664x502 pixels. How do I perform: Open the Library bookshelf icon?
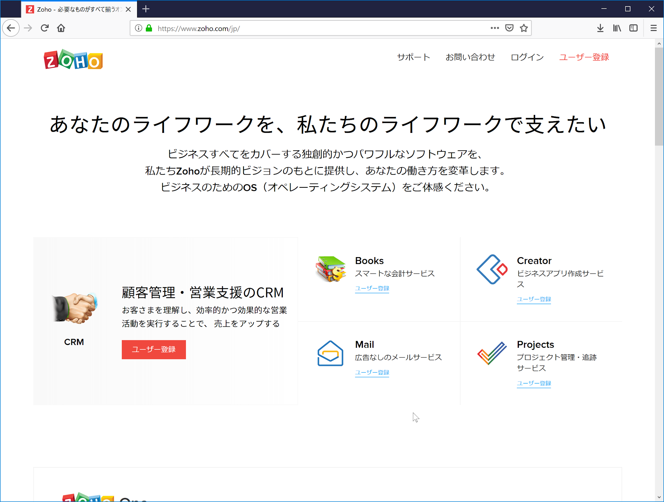[617, 28]
